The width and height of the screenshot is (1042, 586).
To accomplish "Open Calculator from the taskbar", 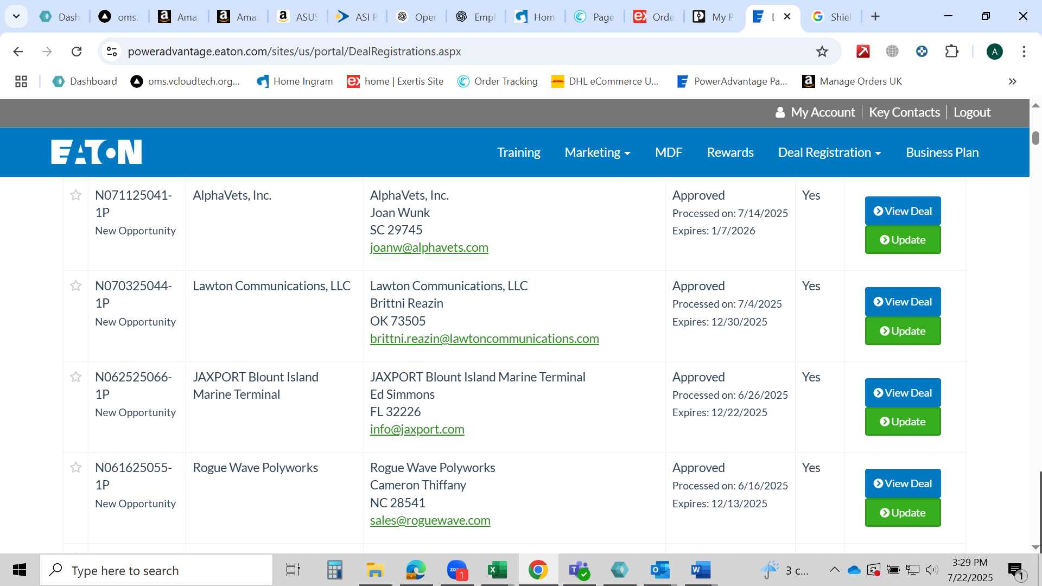I will coord(334,570).
